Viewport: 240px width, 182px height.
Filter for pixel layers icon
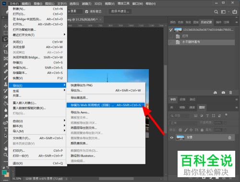(x=195, y=116)
